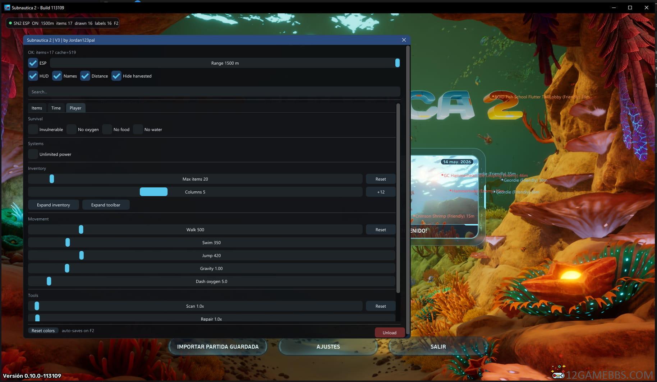The height and width of the screenshot is (382, 657).
Task: Tick the No water checkbox
Action: pyautogui.click(x=138, y=130)
